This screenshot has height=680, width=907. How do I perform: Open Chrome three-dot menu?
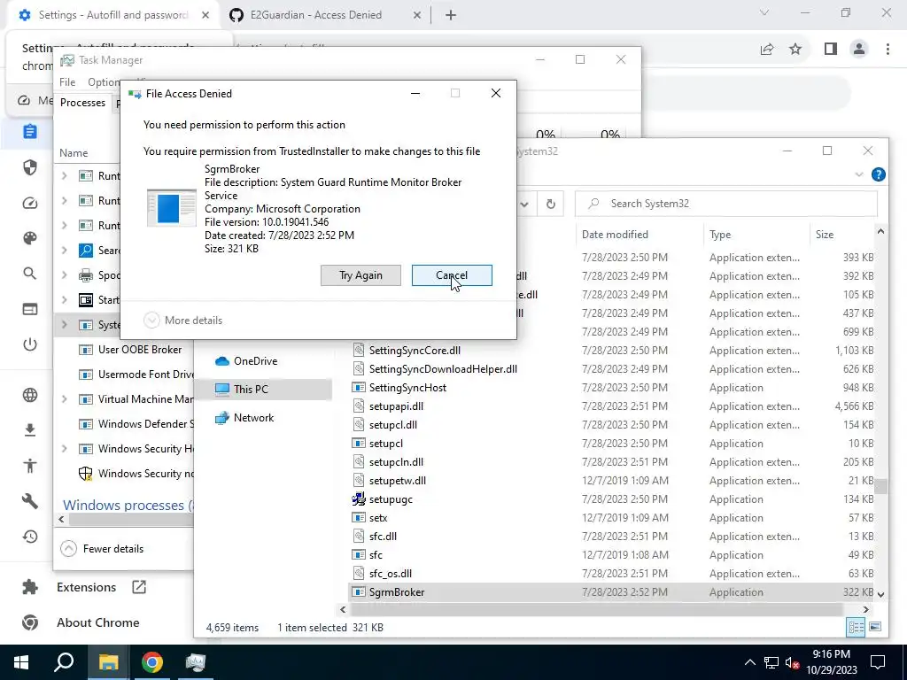point(888,50)
